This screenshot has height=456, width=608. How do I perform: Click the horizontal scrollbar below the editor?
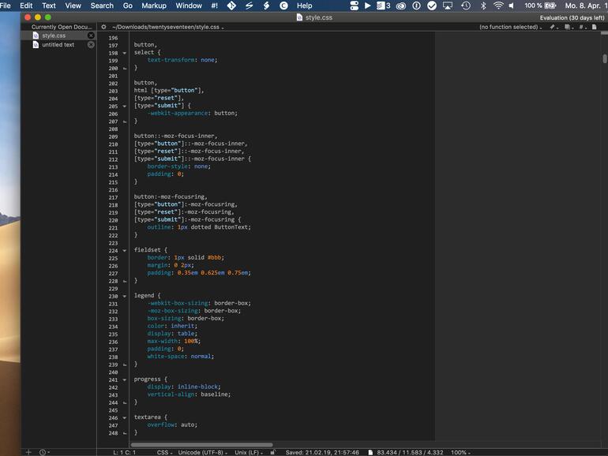[201, 444]
